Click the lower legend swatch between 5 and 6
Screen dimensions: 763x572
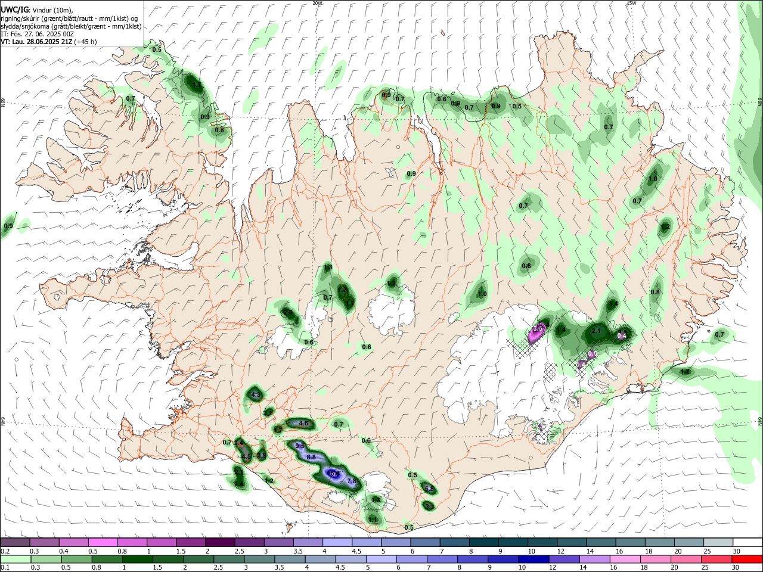(x=382, y=559)
